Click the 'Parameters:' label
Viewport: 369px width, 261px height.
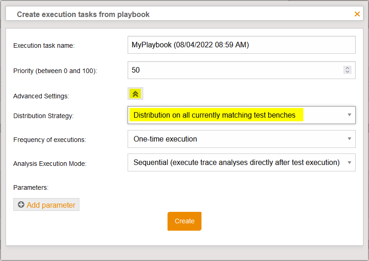31,187
